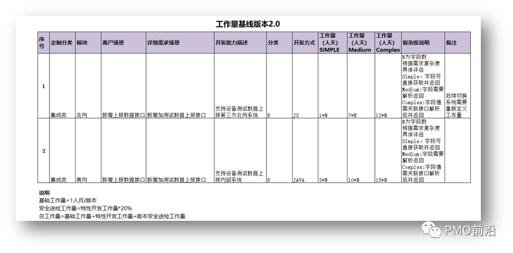The image size is (513, 253).
Task: Click the 支持设备测试数据上报内部系统 cell
Action: [x=240, y=151]
